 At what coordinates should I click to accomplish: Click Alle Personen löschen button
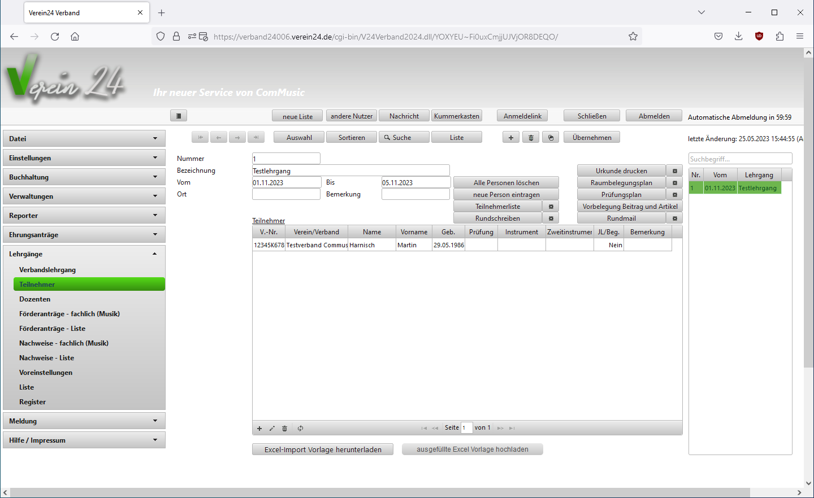pyautogui.click(x=506, y=182)
